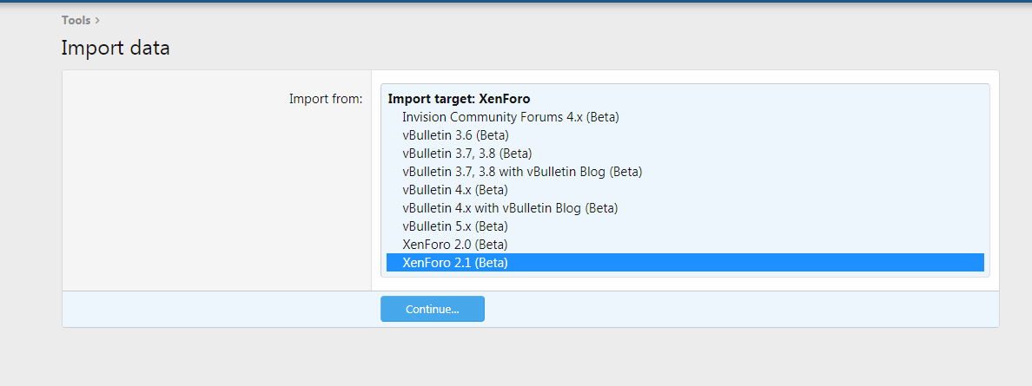Open the Tools breadcrumb link

pos(76,21)
